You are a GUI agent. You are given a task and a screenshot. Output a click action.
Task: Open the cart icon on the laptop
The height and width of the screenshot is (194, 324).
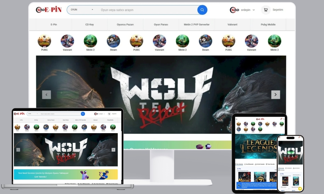click(x=109, y=114)
